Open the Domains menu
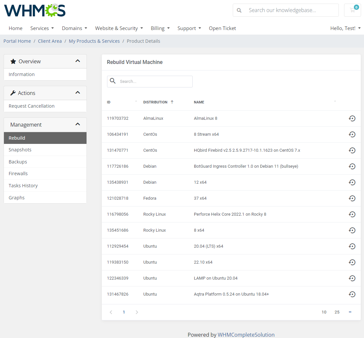The height and width of the screenshot is (338, 364). [x=74, y=28]
